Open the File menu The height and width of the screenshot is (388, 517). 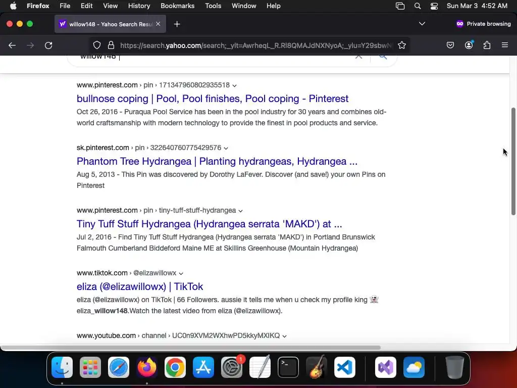65,6
